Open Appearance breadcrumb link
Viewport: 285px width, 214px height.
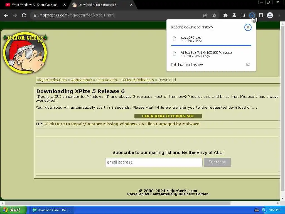[x=82, y=80]
